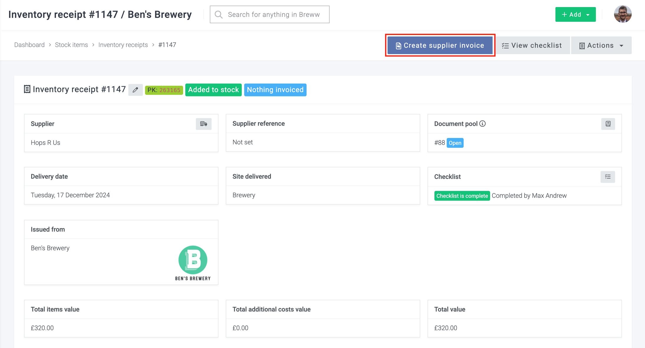Click the Total additional costs £0.00 value
The height and width of the screenshot is (348, 645).
click(x=240, y=328)
